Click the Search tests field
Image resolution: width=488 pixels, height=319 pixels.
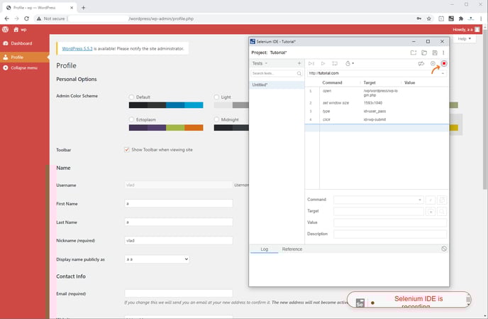[x=277, y=73]
